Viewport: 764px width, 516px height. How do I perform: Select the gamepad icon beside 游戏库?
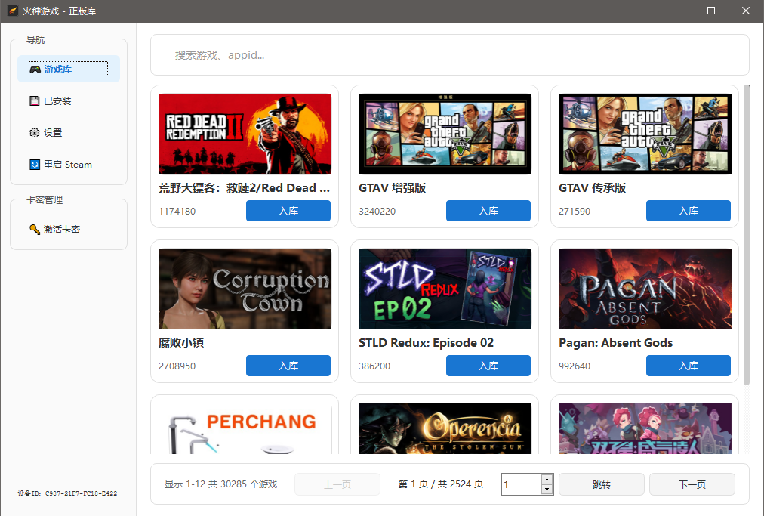(x=35, y=68)
